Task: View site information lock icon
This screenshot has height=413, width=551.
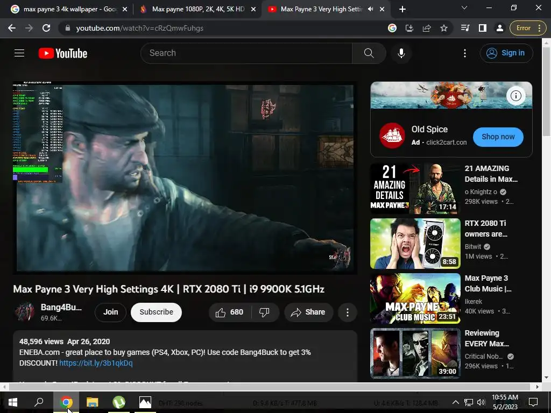Action: (68, 28)
